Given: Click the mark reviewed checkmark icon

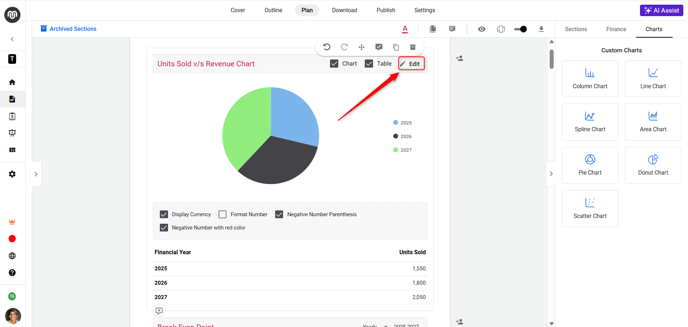Looking at the screenshot, I should 379,47.
